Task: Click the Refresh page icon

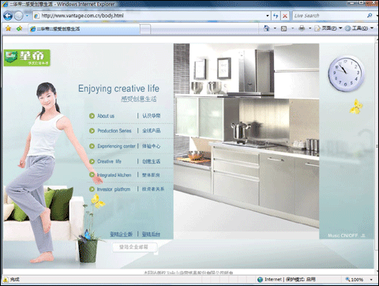Action: pos(276,16)
